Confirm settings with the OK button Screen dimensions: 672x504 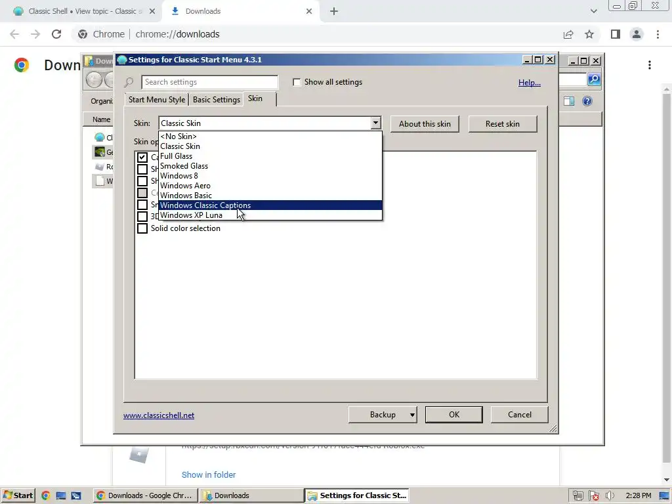tap(454, 415)
